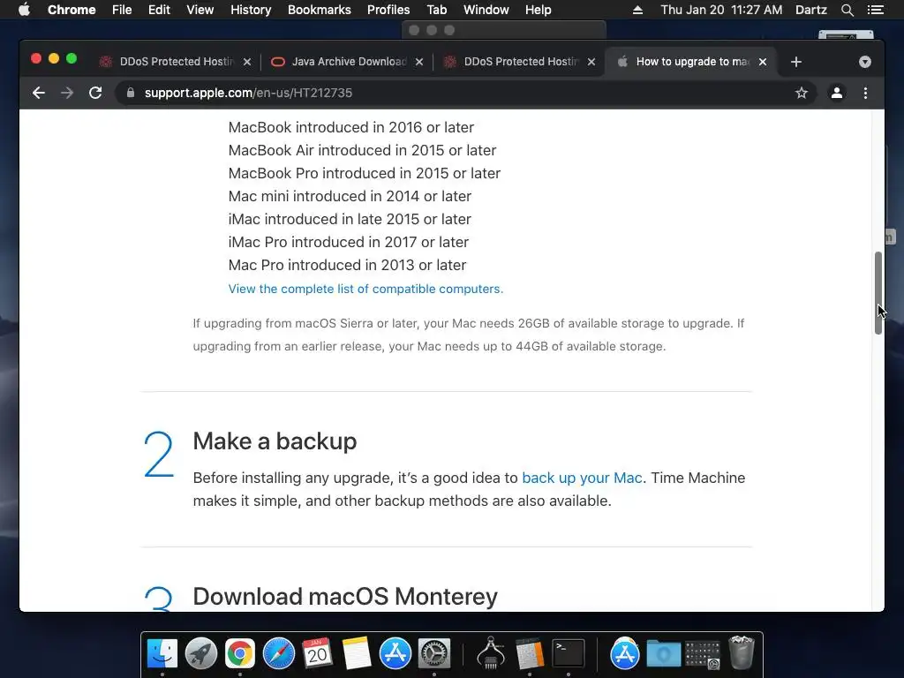Open the Chrome application menu
The width and height of the screenshot is (904, 678).
[x=72, y=10]
